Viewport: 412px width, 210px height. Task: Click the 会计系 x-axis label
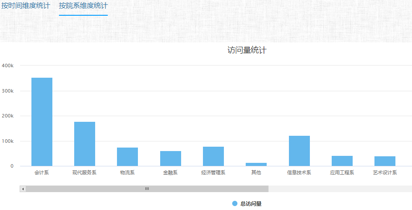click(42, 172)
